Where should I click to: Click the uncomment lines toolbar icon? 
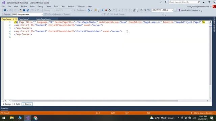148,10
